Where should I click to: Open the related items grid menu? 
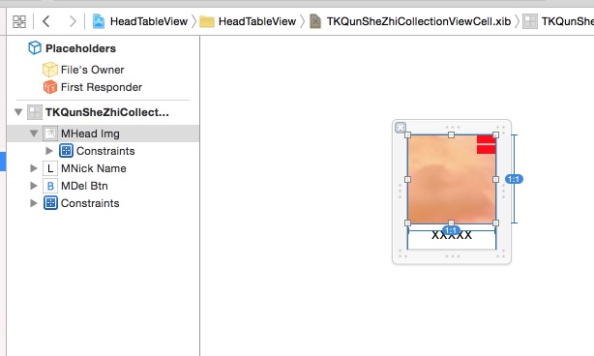pos(19,21)
